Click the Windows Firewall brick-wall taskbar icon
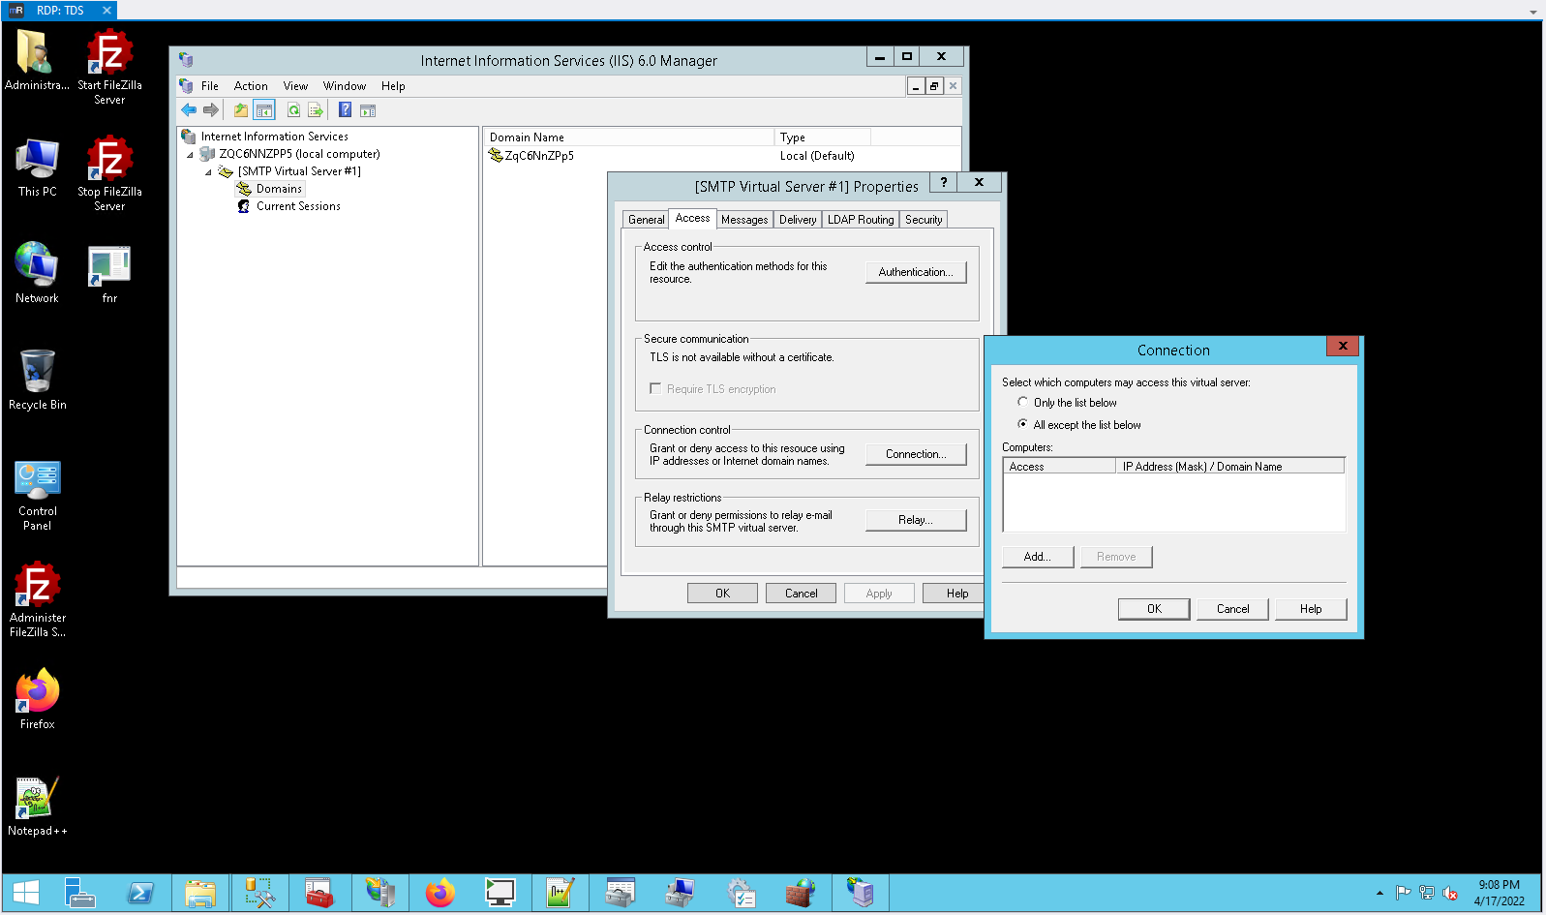 (x=801, y=893)
